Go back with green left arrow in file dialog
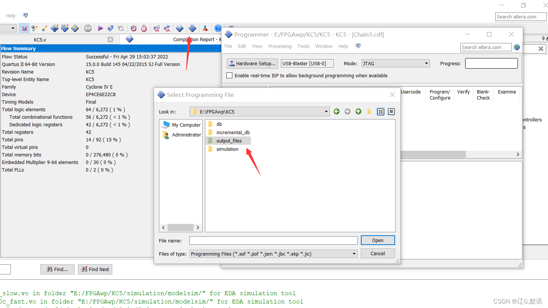The width and height of the screenshot is (548, 308). [337, 112]
